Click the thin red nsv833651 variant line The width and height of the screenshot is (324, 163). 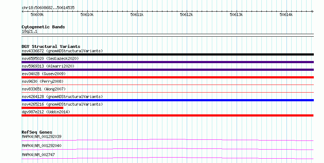pos(167,92)
